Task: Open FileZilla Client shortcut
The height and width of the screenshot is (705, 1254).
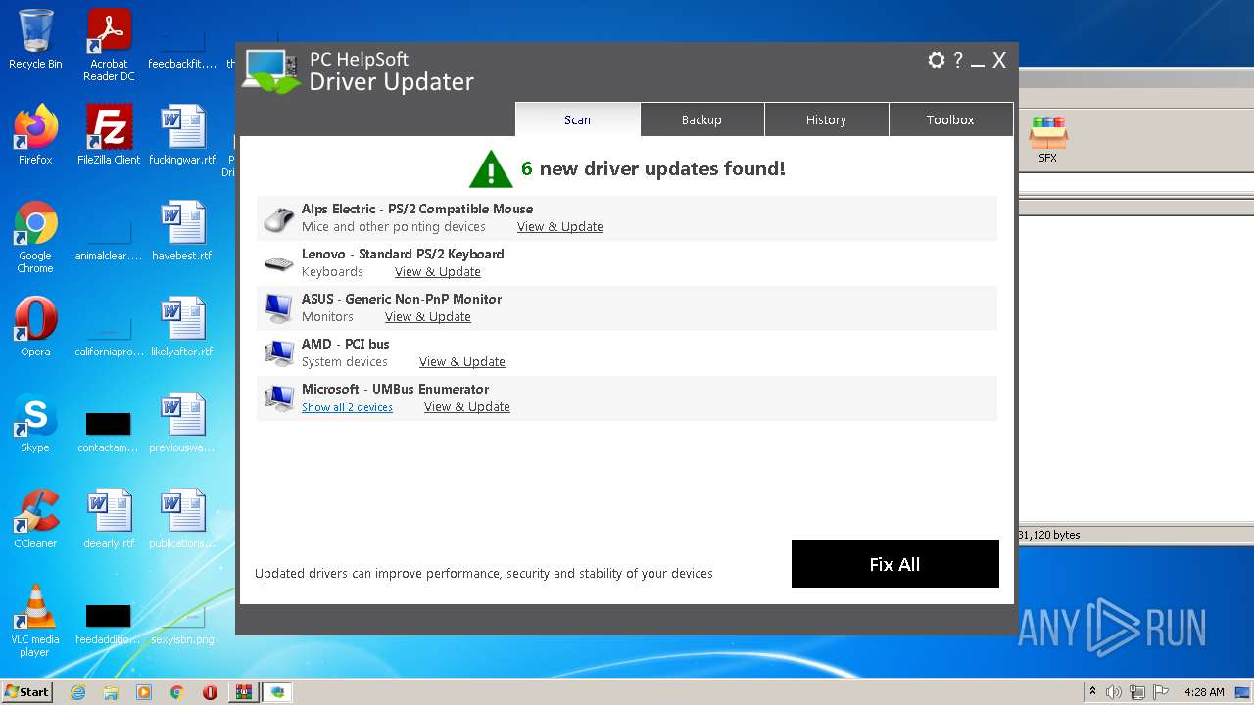Action: pyautogui.click(x=109, y=135)
